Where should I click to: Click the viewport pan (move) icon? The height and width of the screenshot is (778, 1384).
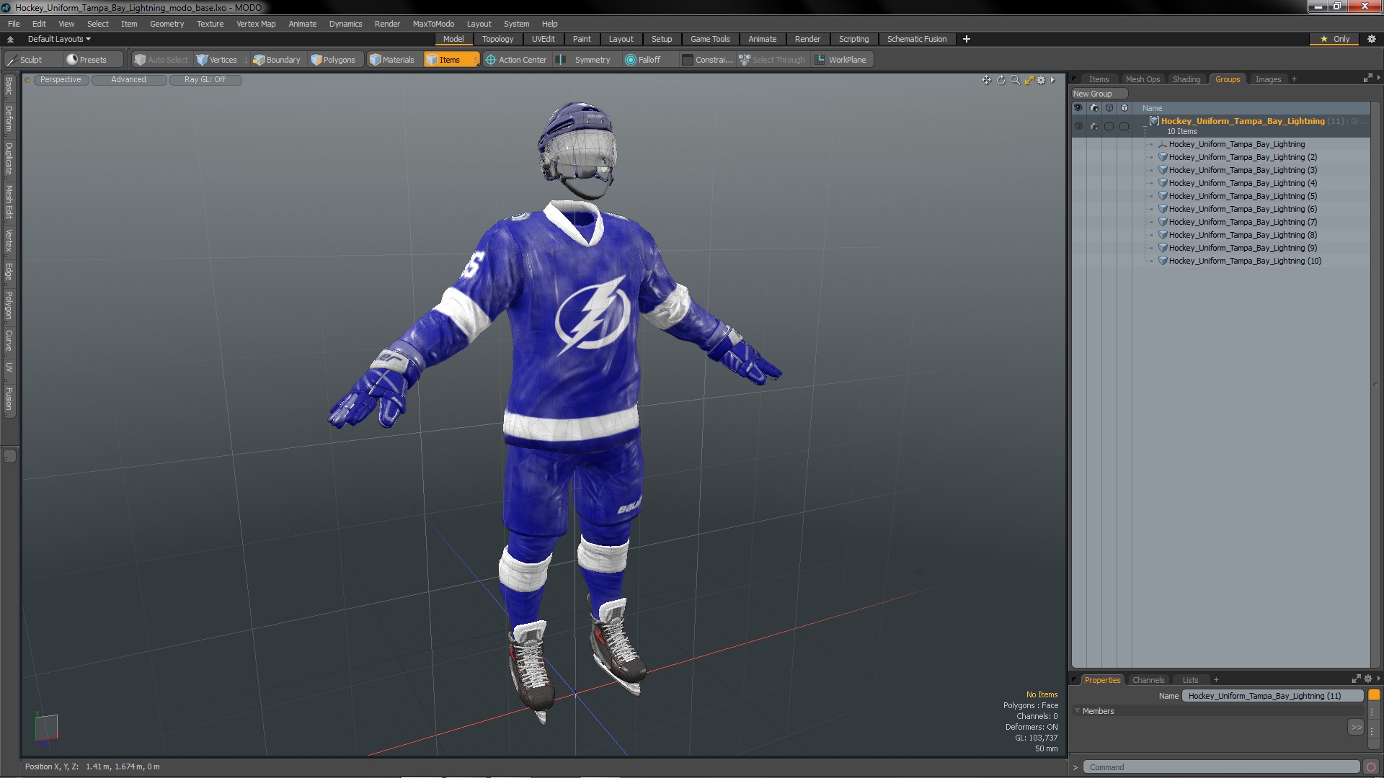[986, 80]
